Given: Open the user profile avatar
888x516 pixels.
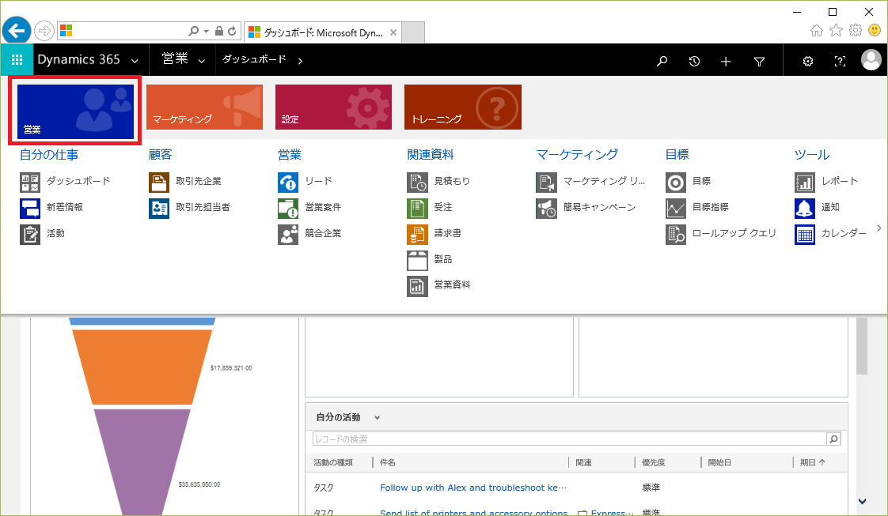Looking at the screenshot, I should tap(871, 60).
